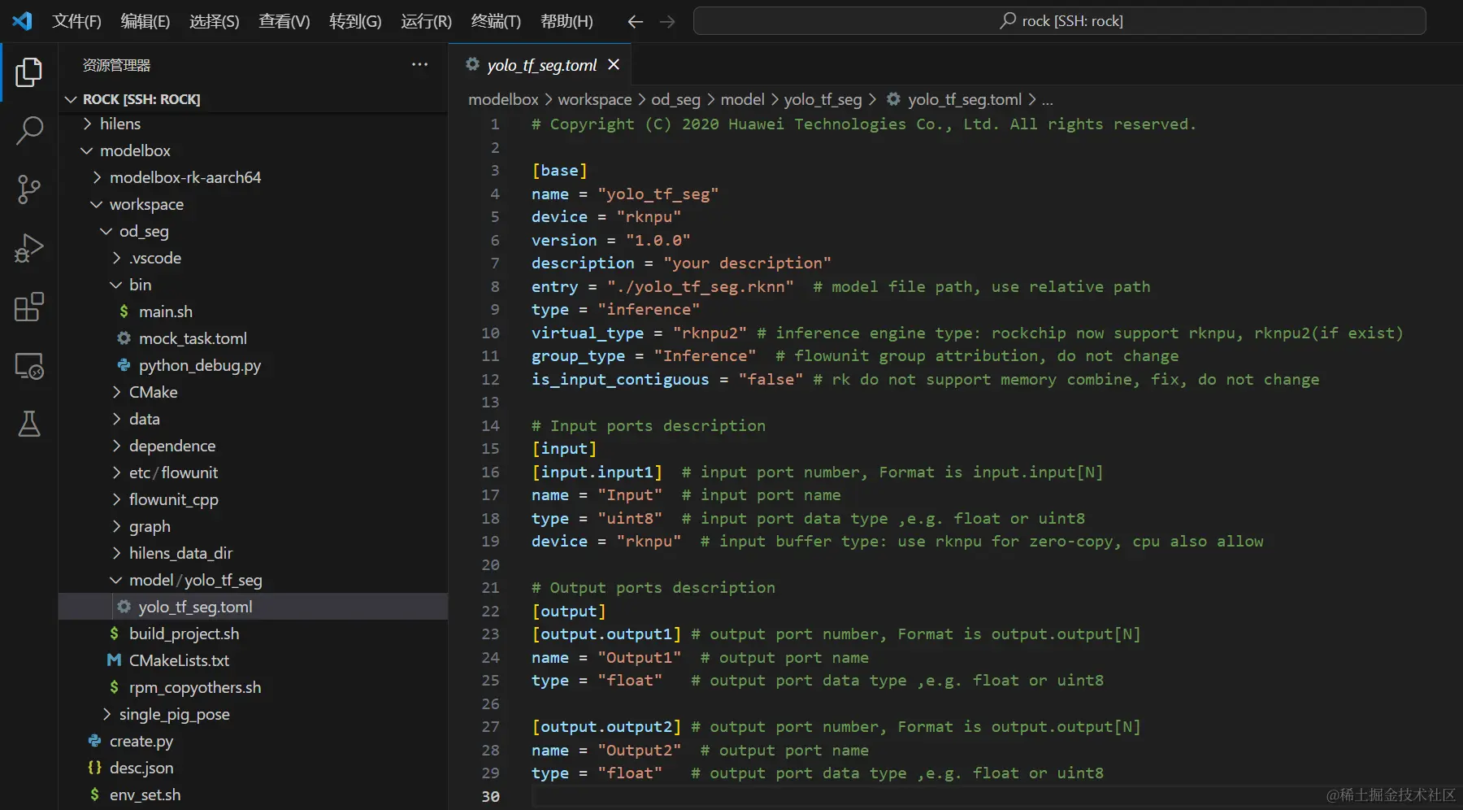Open mock_task.toml in the explorer
This screenshot has width=1463, height=810.
193,338
